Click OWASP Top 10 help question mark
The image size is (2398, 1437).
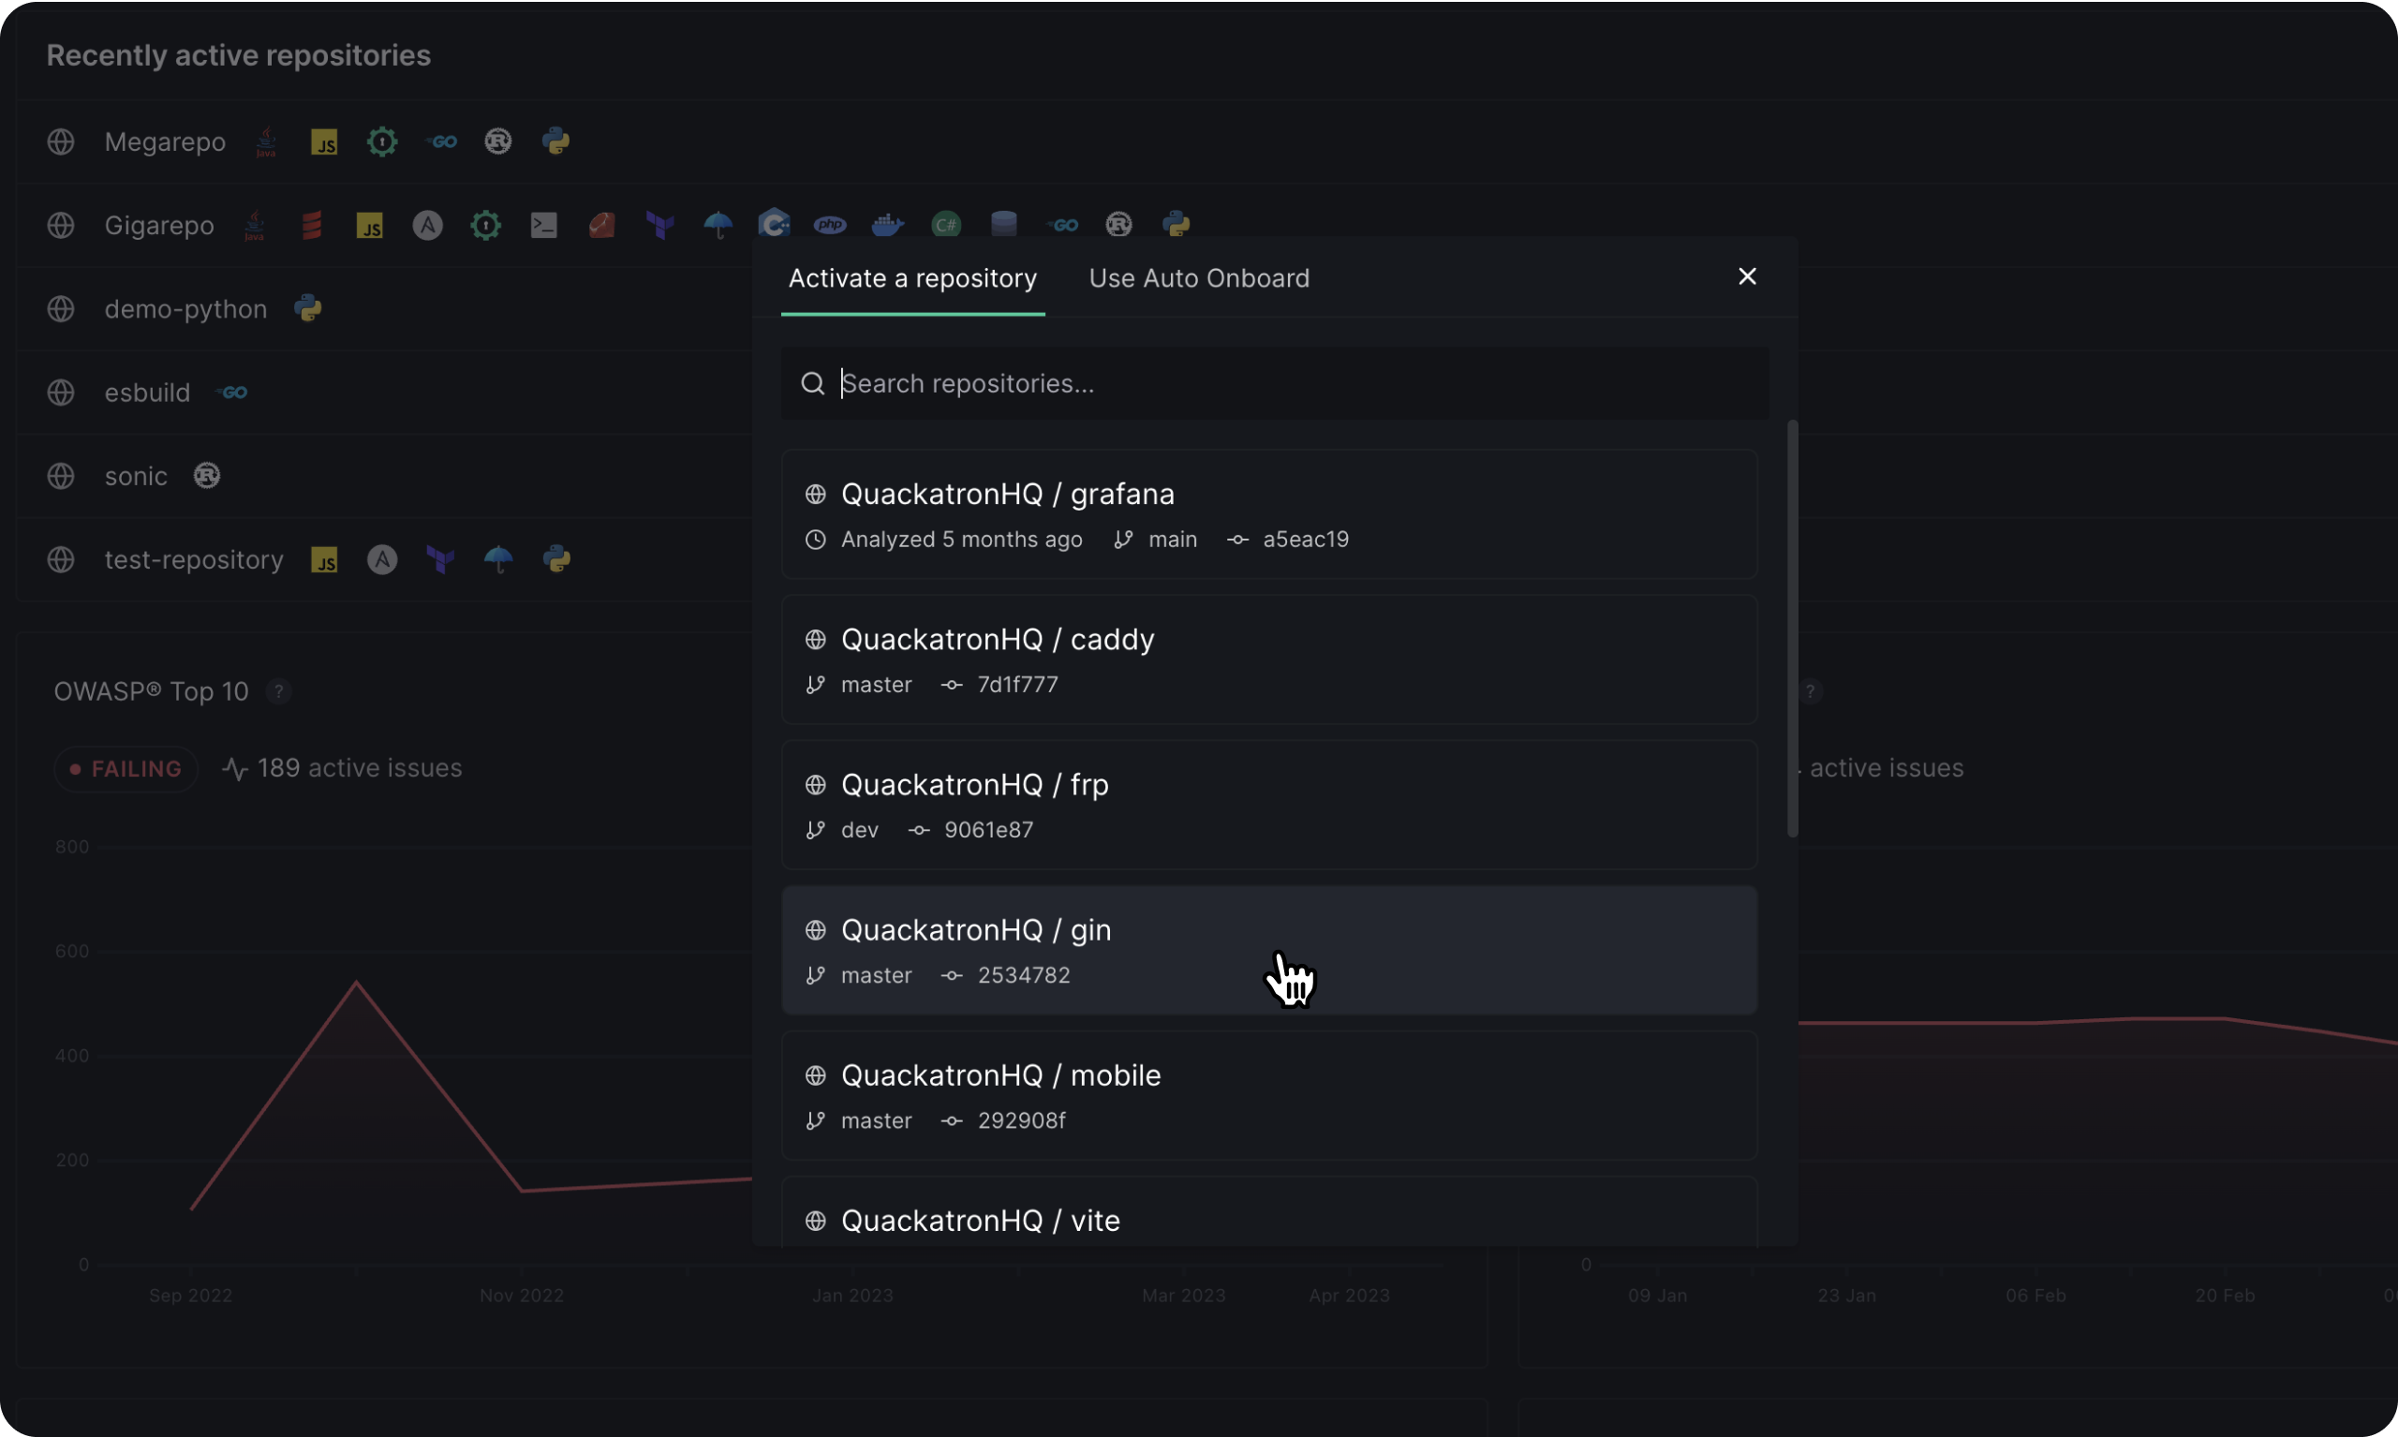(x=279, y=691)
